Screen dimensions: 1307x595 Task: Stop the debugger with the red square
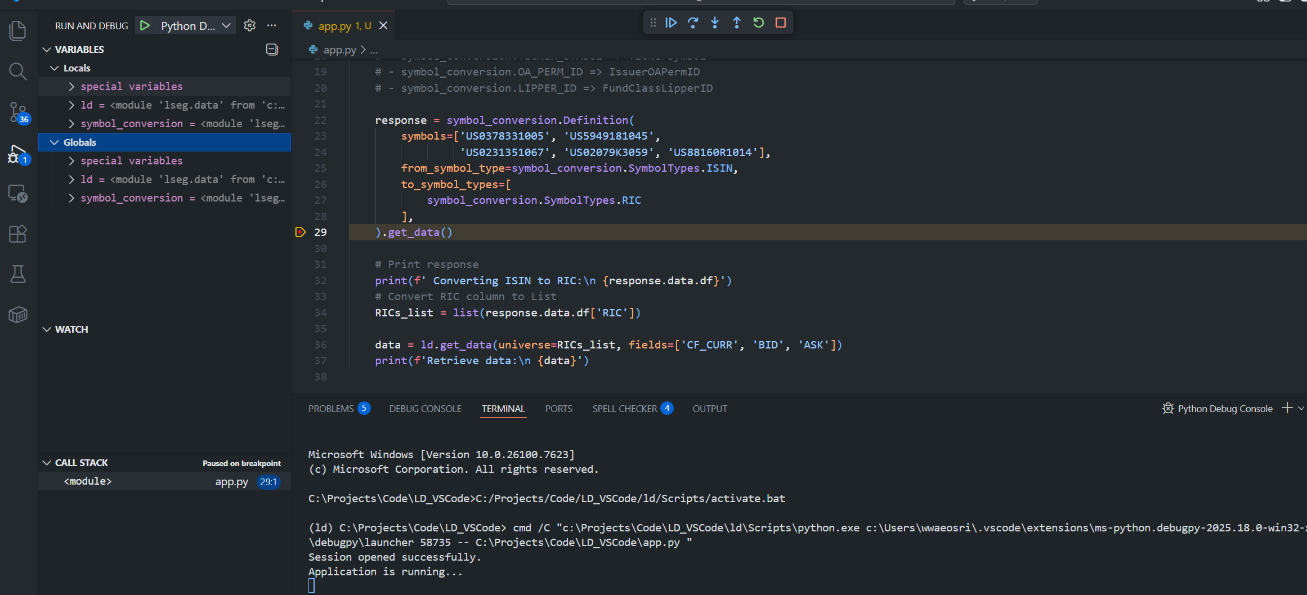[x=780, y=23]
